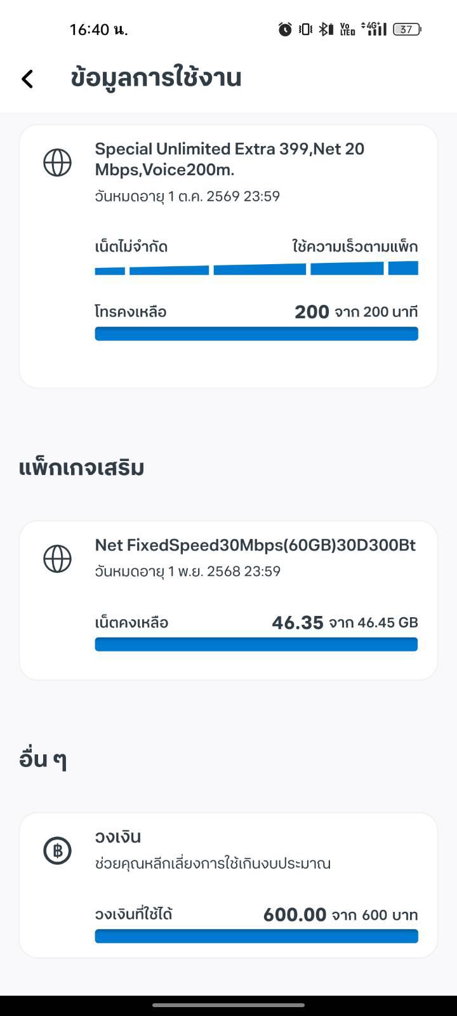Open Net FixedSpeed30Mbps(60GB)30D300Bt package title
This screenshot has height=1016, width=457.
pyautogui.click(x=255, y=545)
